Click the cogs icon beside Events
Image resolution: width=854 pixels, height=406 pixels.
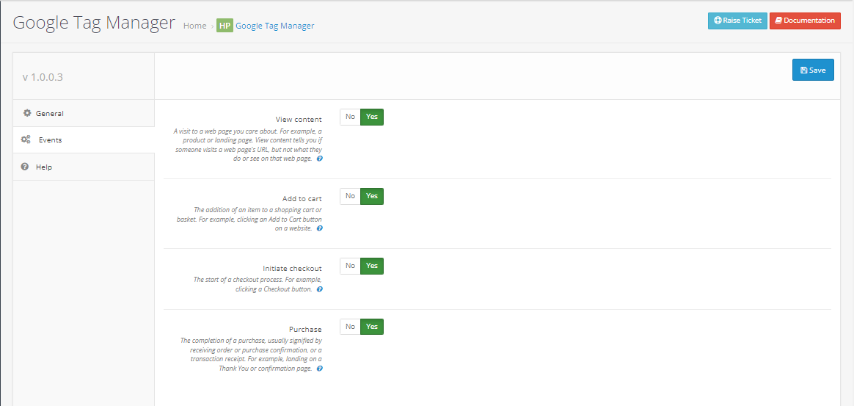click(26, 139)
